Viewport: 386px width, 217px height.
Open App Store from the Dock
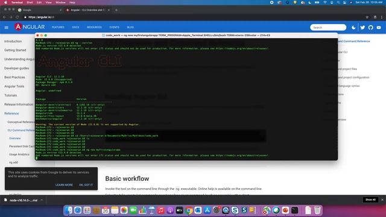coord(207,210)
